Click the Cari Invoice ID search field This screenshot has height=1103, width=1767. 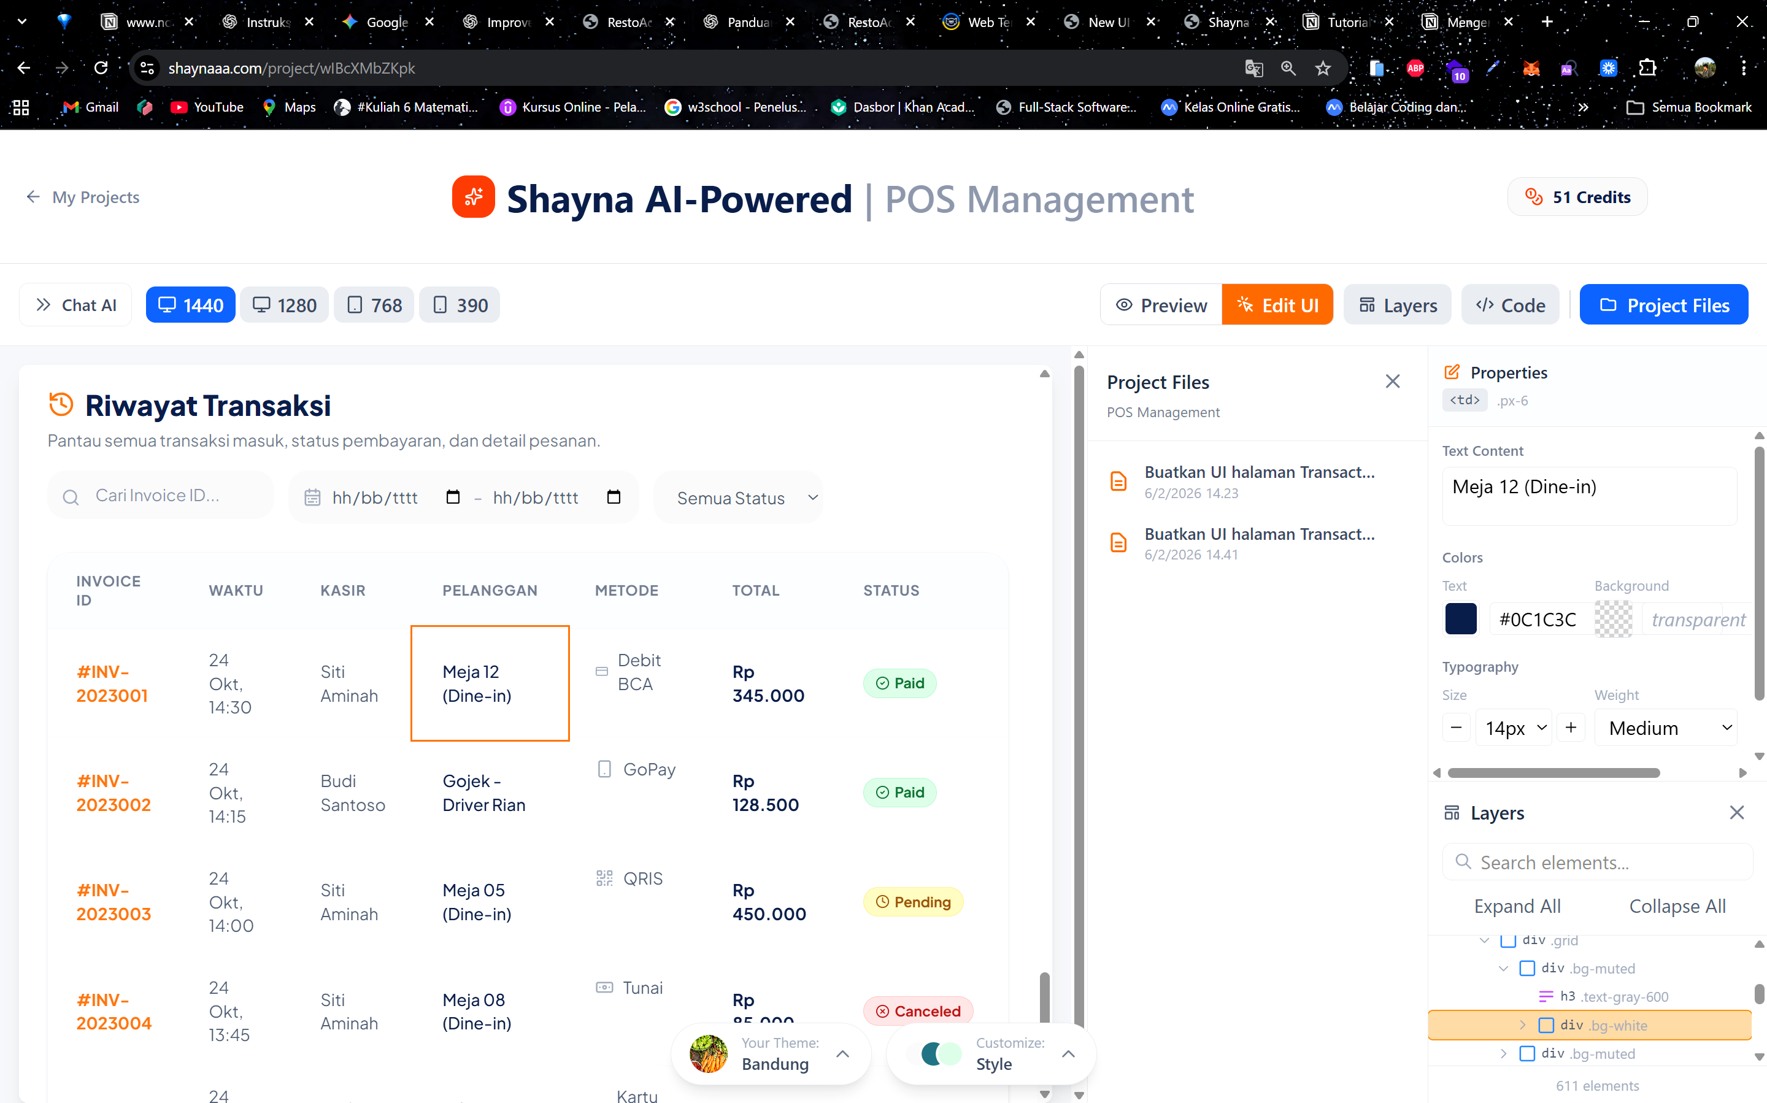[x=161, y=494]
